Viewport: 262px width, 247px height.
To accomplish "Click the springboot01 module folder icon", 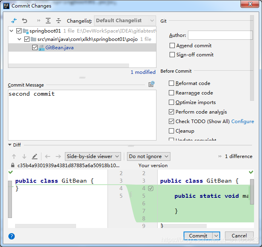I will pyautogui.click(x=25, y=31).
